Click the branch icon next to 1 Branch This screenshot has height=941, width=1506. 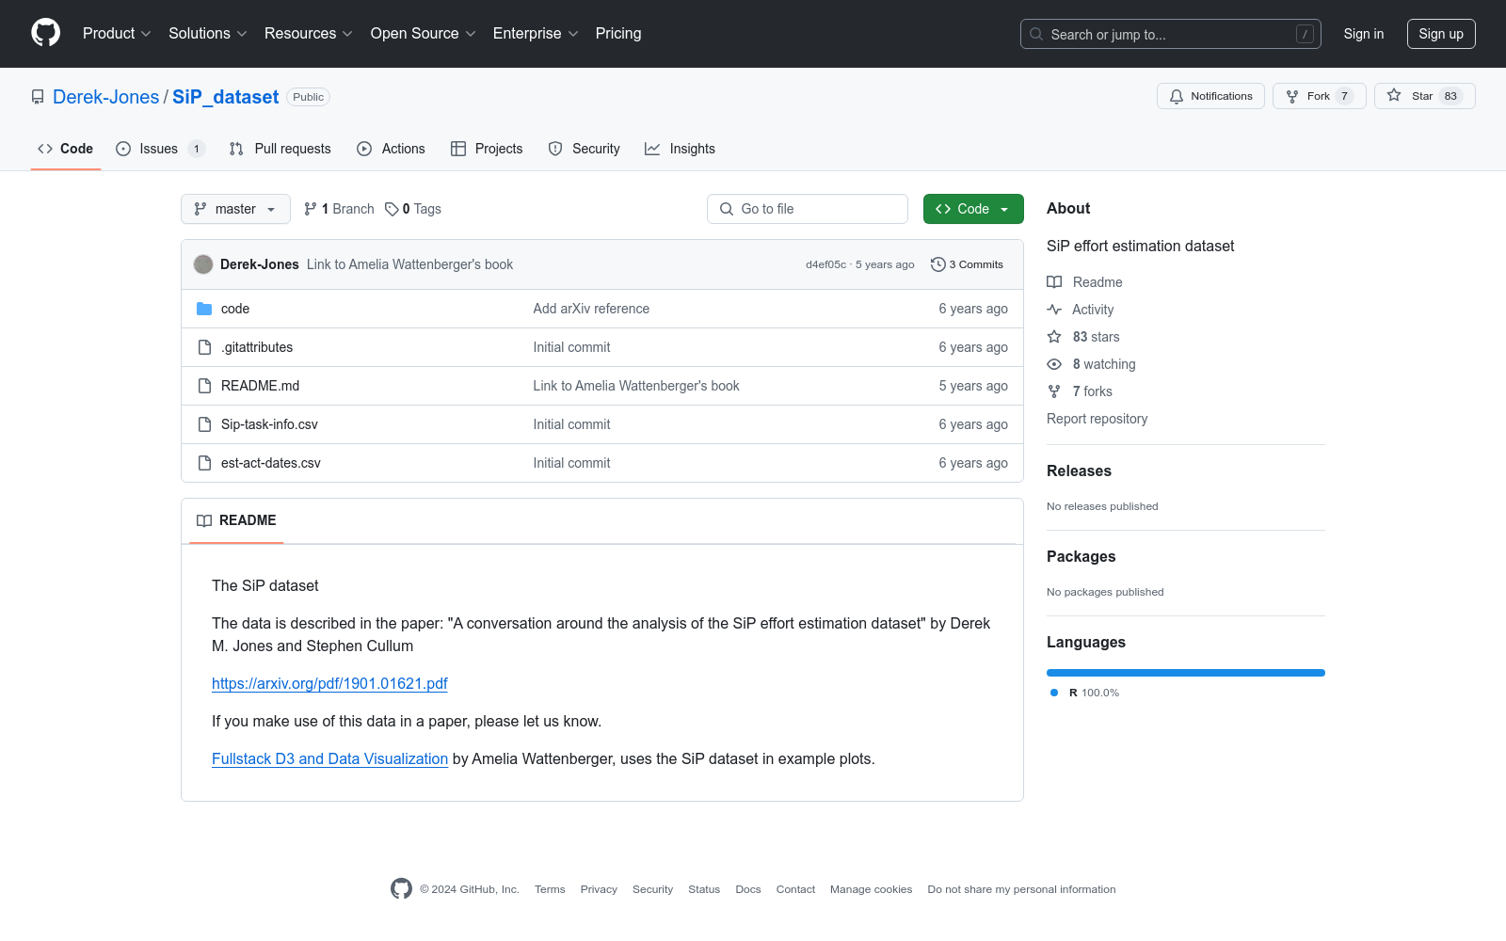311,209
